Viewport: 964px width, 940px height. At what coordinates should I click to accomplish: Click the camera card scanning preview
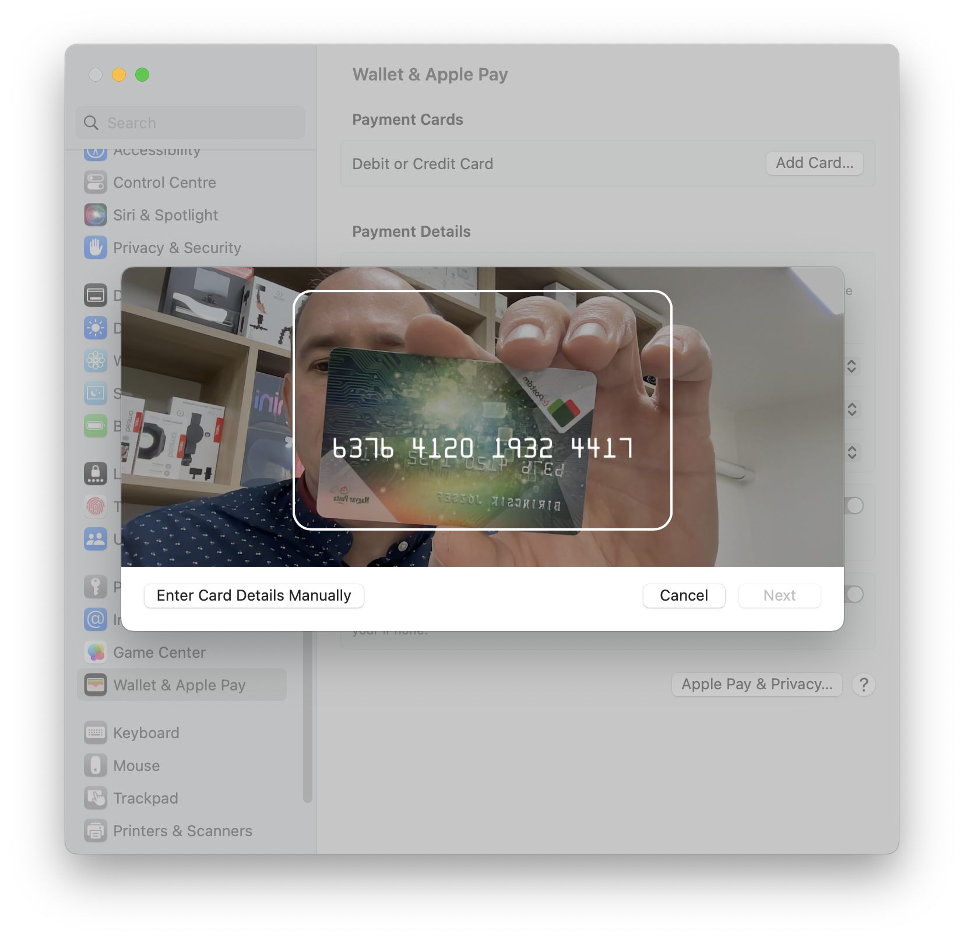click(x=483, y=417)
